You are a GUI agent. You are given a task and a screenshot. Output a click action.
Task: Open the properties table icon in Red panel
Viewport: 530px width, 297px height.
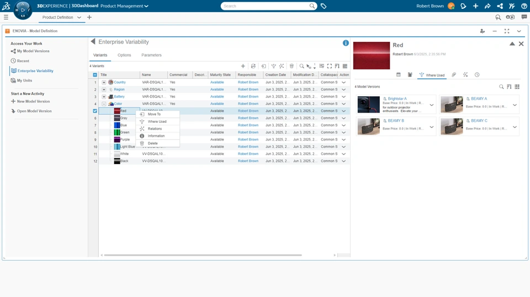tap(399, 75)
